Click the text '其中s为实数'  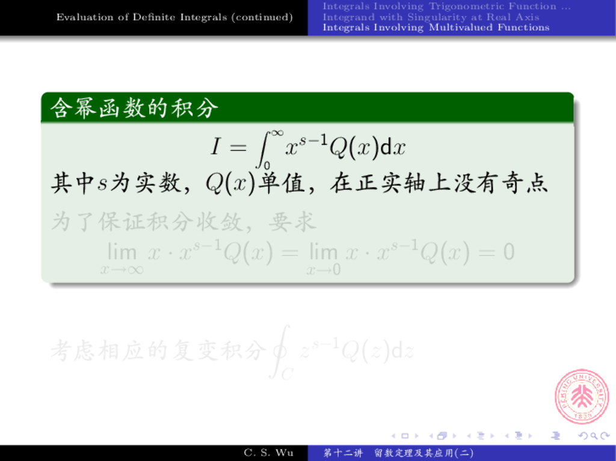(x=116, y=183)
